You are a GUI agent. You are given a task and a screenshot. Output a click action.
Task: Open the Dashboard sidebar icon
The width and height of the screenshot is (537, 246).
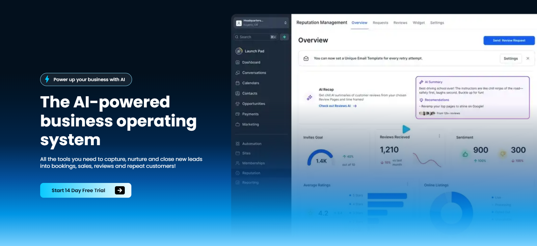tap(238, 62)
